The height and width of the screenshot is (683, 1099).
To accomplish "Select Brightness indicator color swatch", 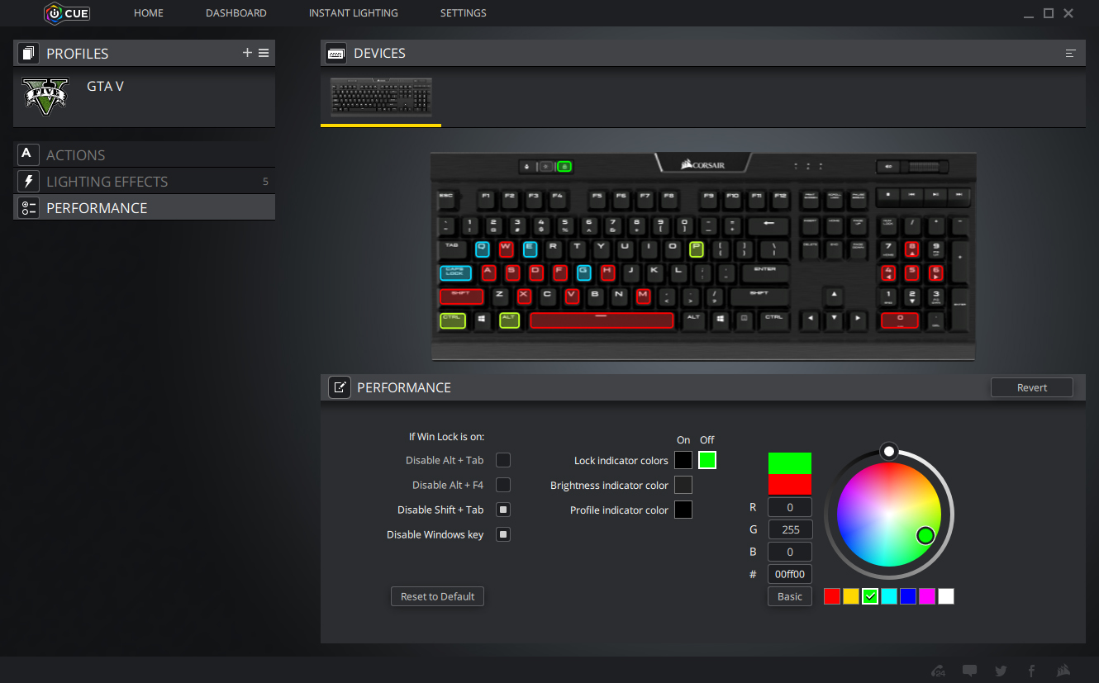I will 683,485.
